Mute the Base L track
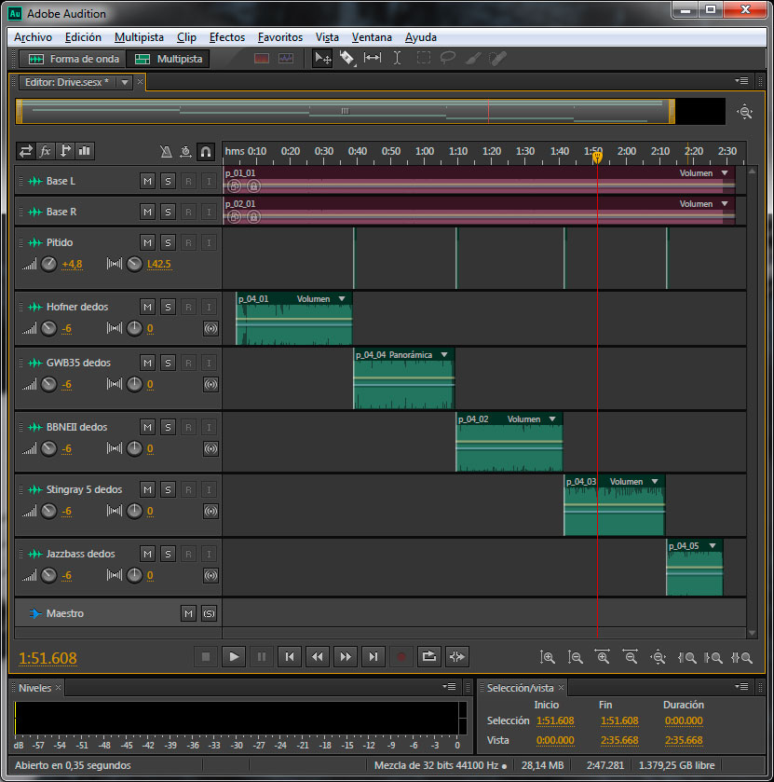This screenshot has height=782, width=774. (147, 181)
